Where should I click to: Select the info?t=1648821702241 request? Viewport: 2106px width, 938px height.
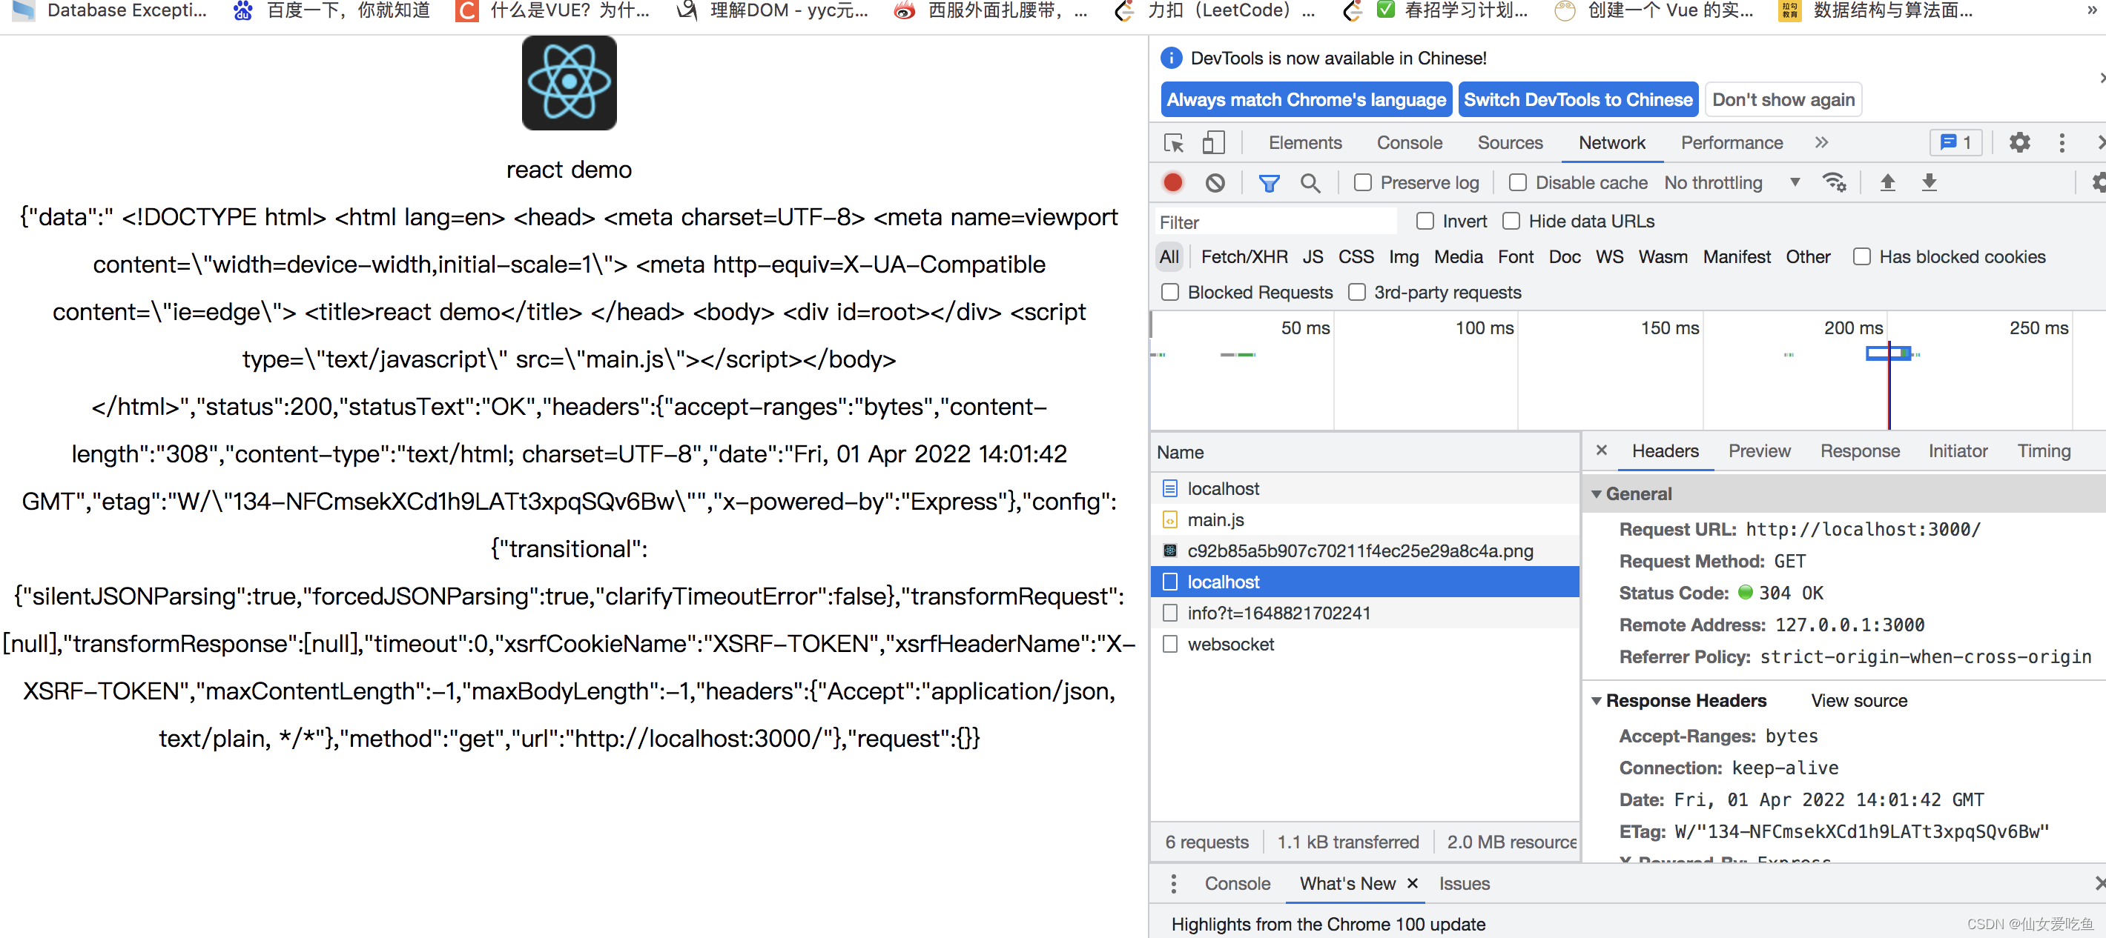click(x=1364, y=613)
